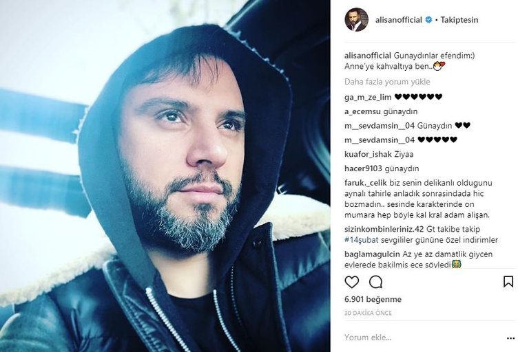The image size is (518, 352).
Task: Visit kuafor_ishak's profile
Action: [x=368, y=154]
